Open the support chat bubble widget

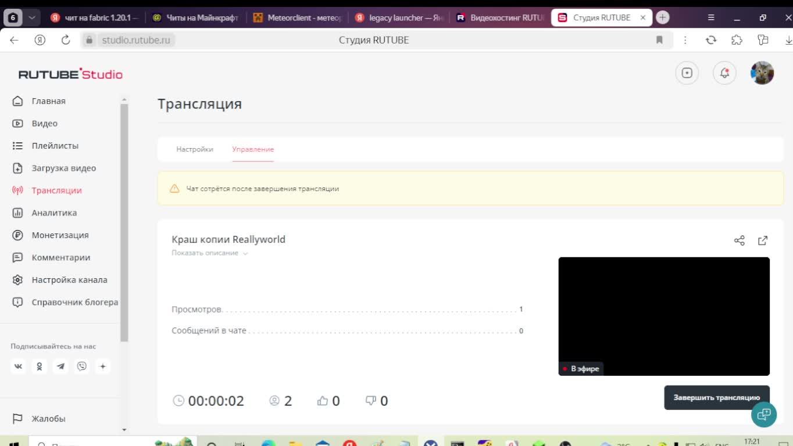click(764, 415)
